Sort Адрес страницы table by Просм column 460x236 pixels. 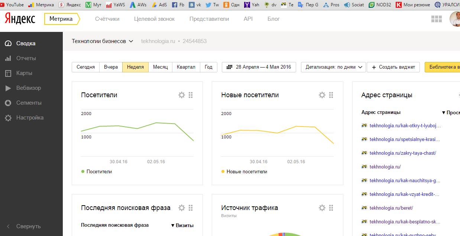[x=451, y=112]
